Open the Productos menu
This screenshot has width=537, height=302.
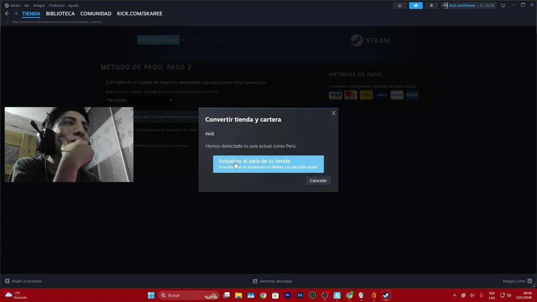pyautogui.click(x=57, y=5)
